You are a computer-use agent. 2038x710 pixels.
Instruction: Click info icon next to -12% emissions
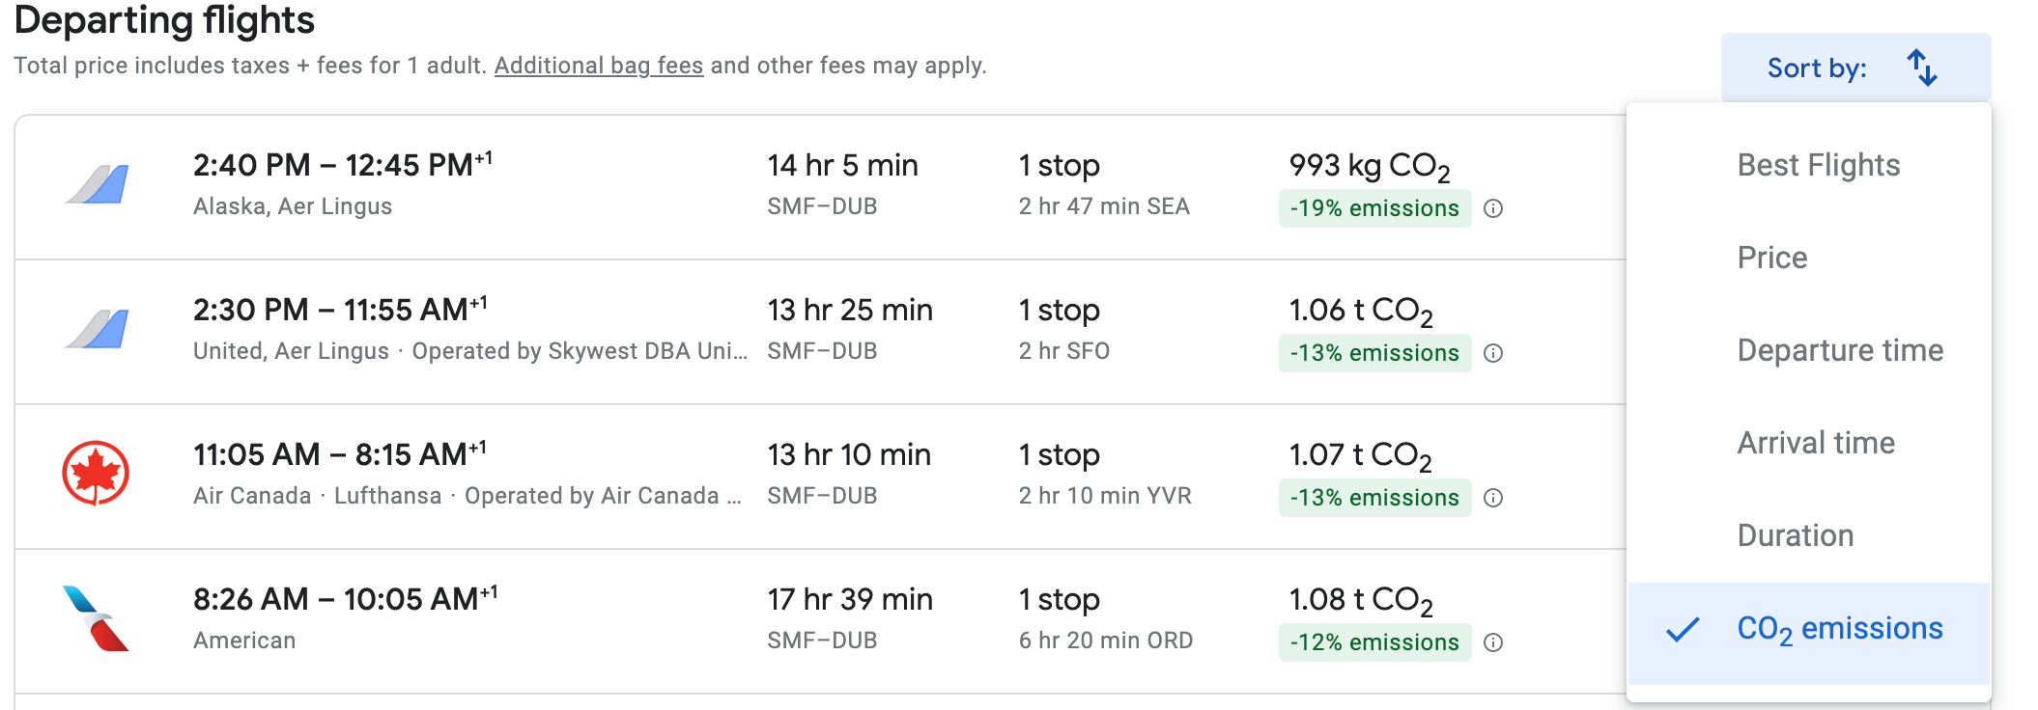[x=1492, y=642]
